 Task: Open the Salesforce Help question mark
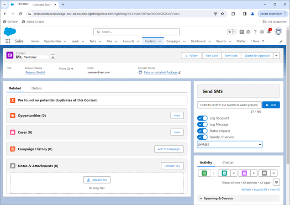[254, 32]
